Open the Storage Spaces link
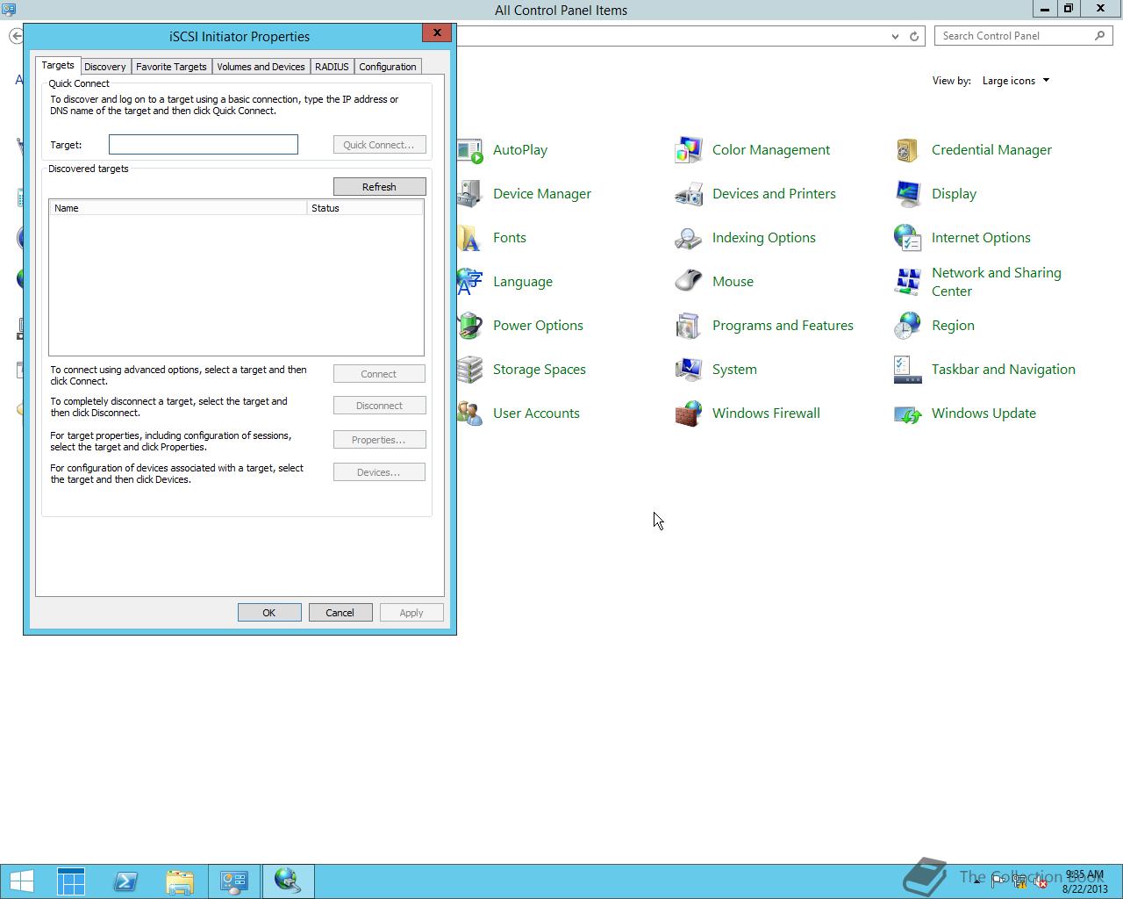 point(540,370)
